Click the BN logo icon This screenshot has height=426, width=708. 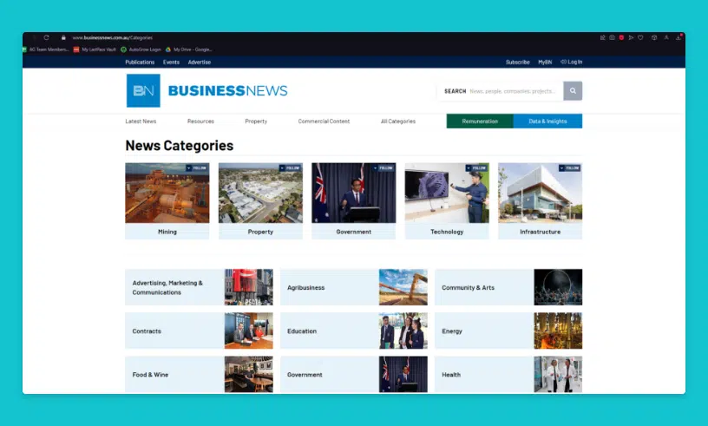point(143,91)
